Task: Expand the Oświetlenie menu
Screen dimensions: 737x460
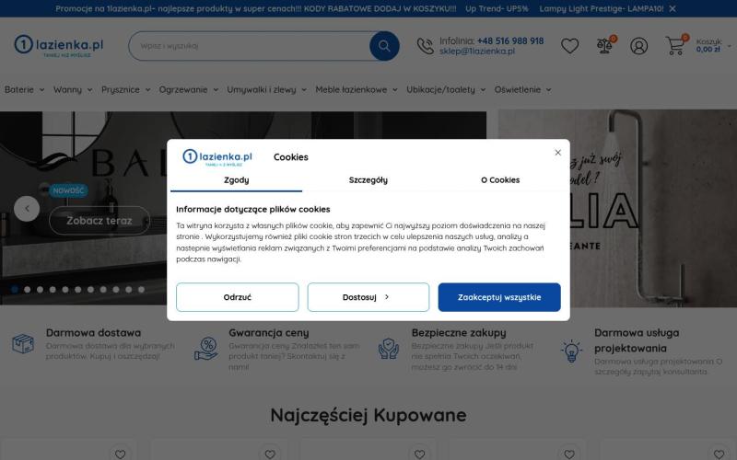Action: pos(522,89)
